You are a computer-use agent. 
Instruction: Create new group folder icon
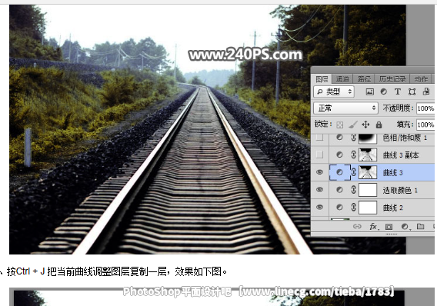coord(420,226)
